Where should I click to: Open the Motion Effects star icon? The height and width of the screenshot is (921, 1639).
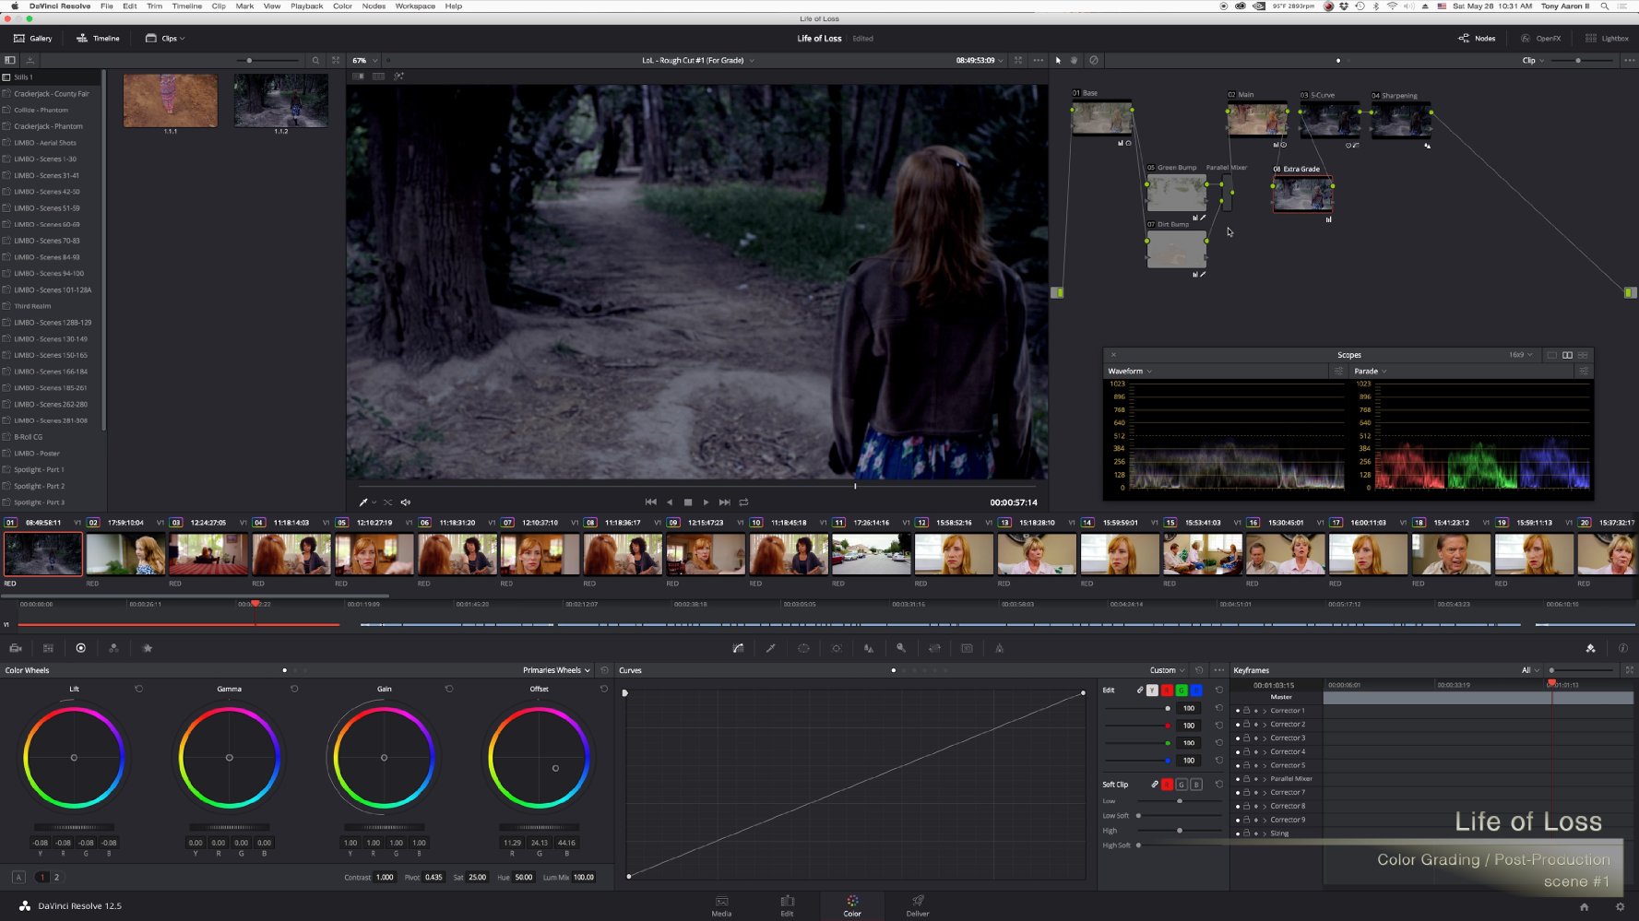coord(147,648)
